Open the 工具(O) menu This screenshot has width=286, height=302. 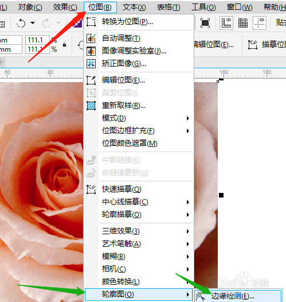203,7
